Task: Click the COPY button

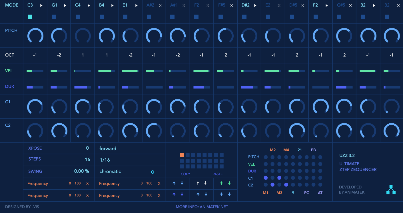Action: pos(185,174)
